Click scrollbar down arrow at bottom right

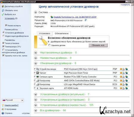click(132, 115)
